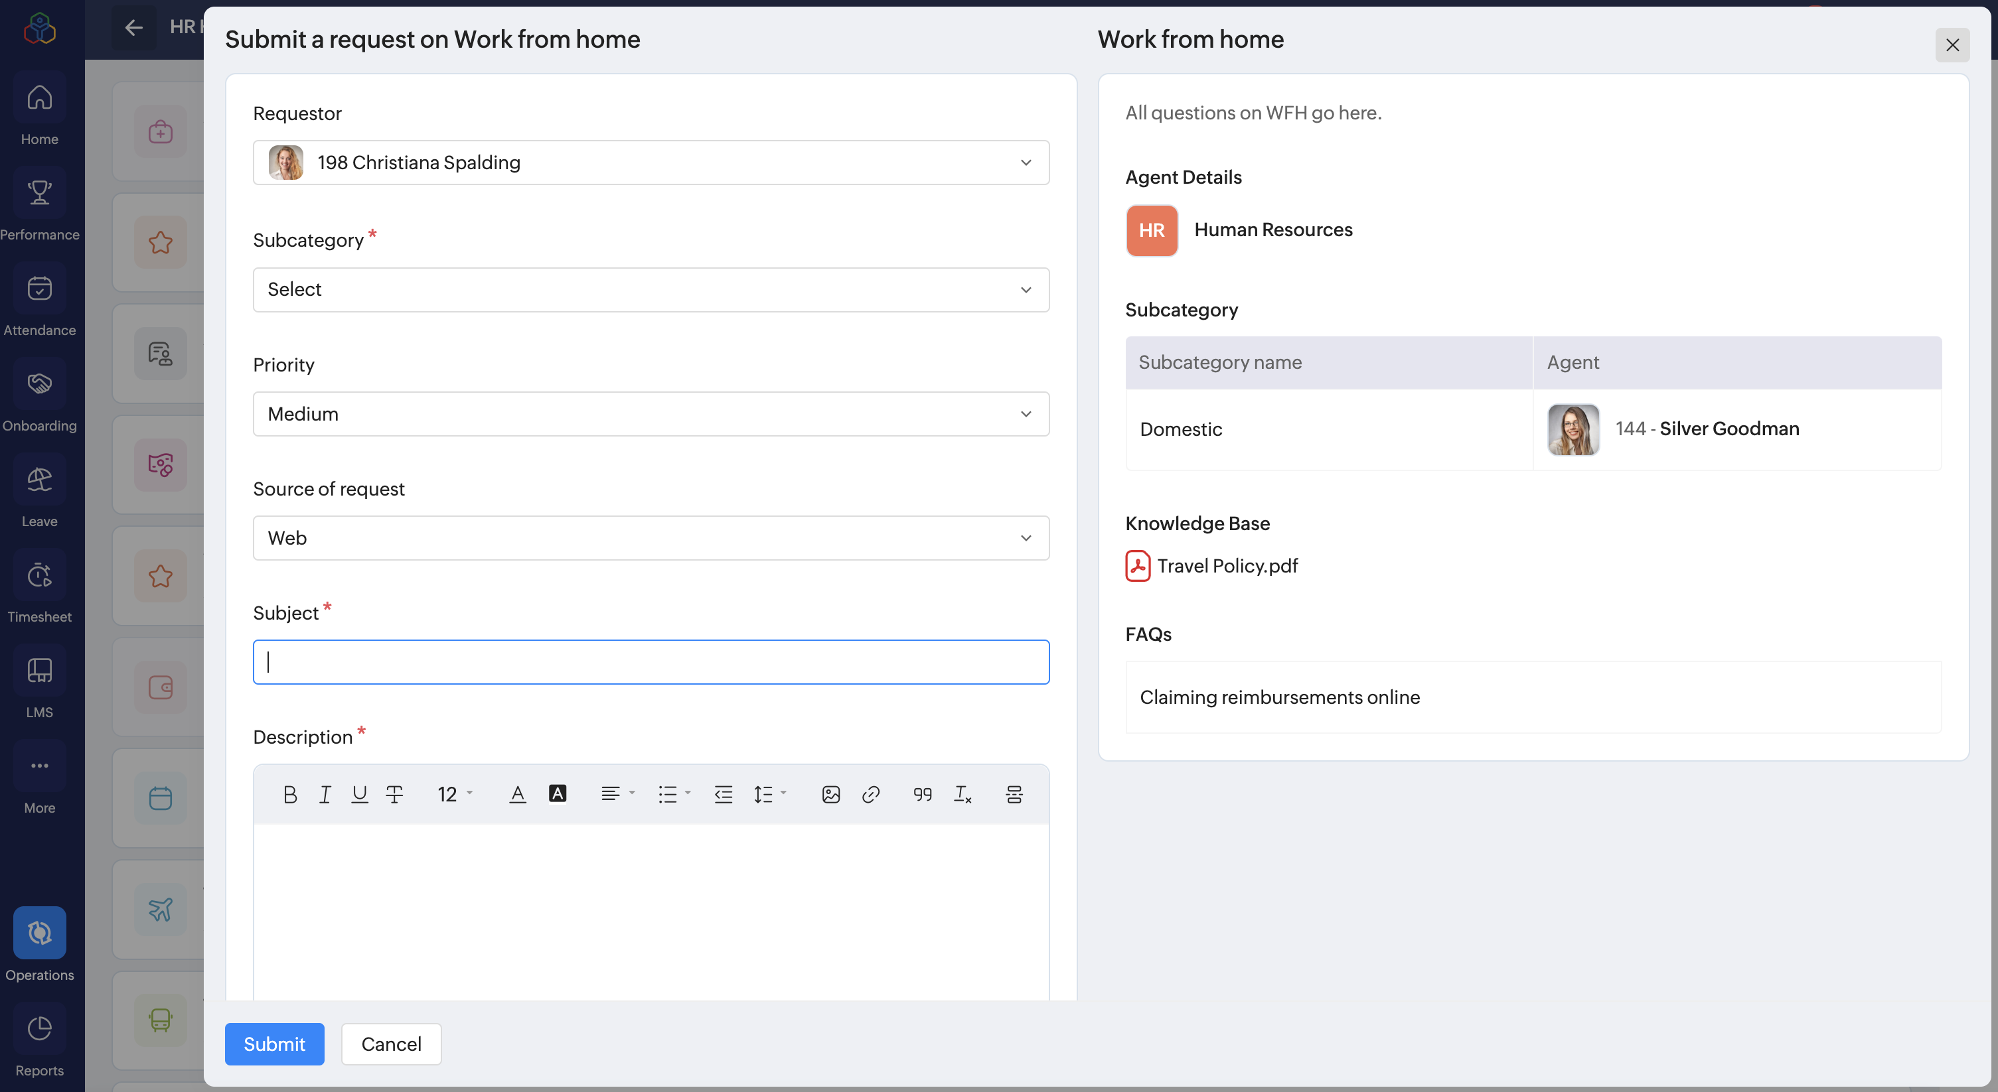This screenshot has width=1998, height=1092.
Task: Add a blockquote to the description
Action: pos(922,793)
